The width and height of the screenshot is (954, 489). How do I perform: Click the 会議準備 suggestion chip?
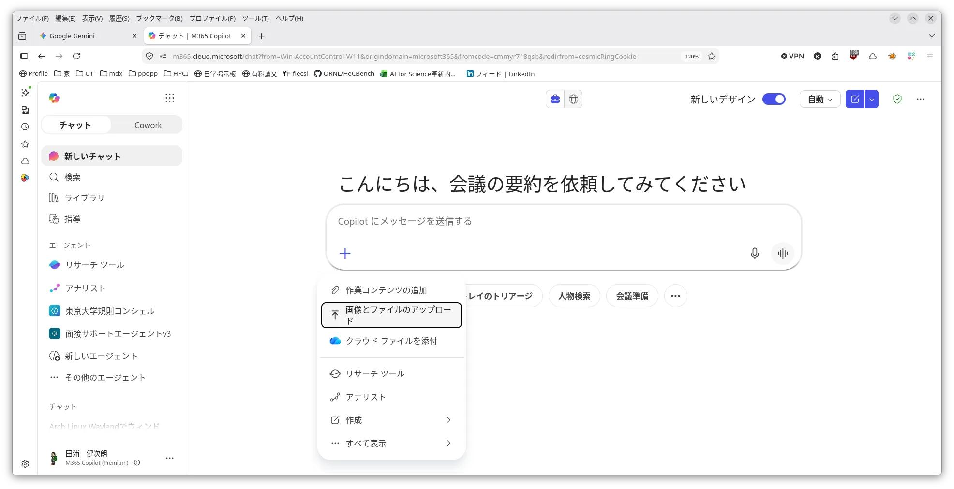[632, 296]
